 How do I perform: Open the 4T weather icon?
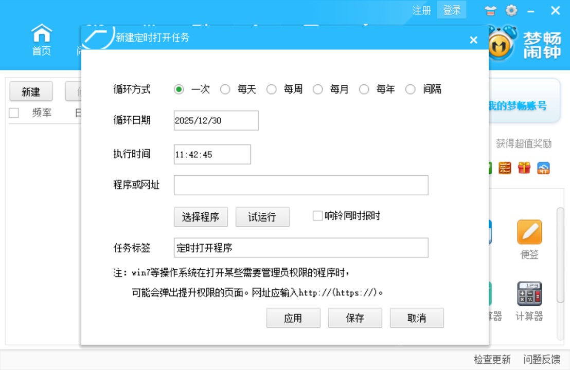pyautogui.click(x=543, y=168)
